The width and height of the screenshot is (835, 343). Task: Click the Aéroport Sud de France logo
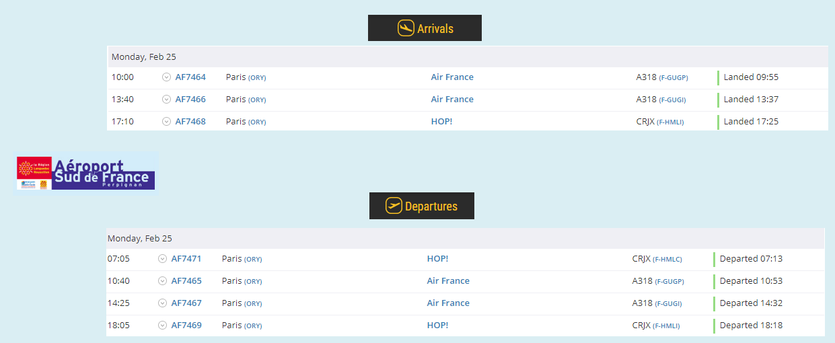click(x=86, y=172)
